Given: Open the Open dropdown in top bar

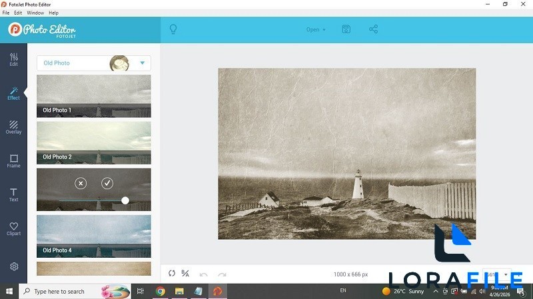Looking at the screenshot, I should click(x=316, y=29).
